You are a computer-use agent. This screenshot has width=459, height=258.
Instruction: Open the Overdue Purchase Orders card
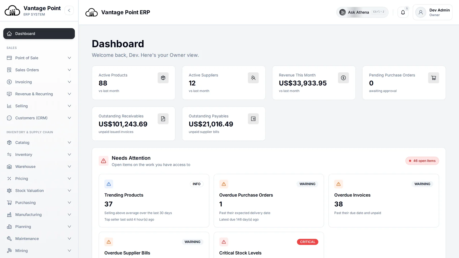[269, 201]
